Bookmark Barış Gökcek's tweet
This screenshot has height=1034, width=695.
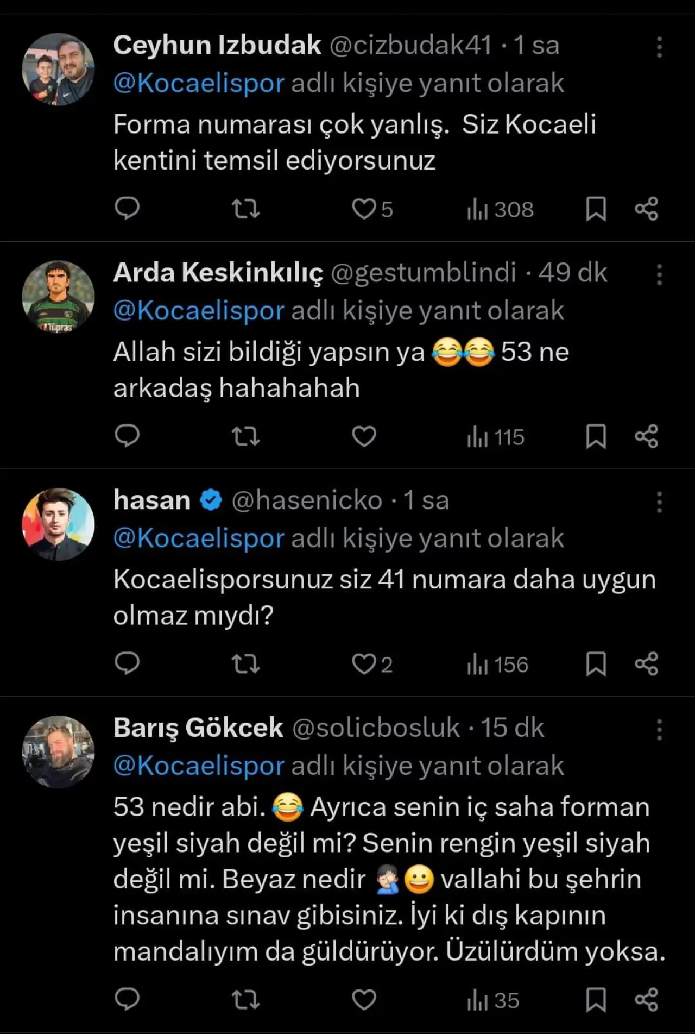point(596,1000)
